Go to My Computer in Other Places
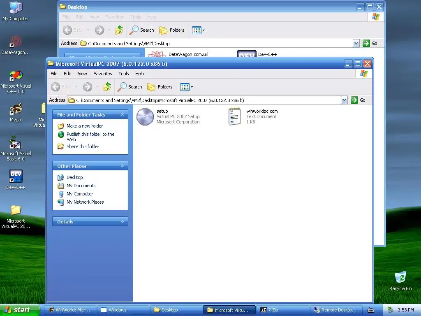The width and height of the screenshot is (421, 316). click(x=80, y=194)
